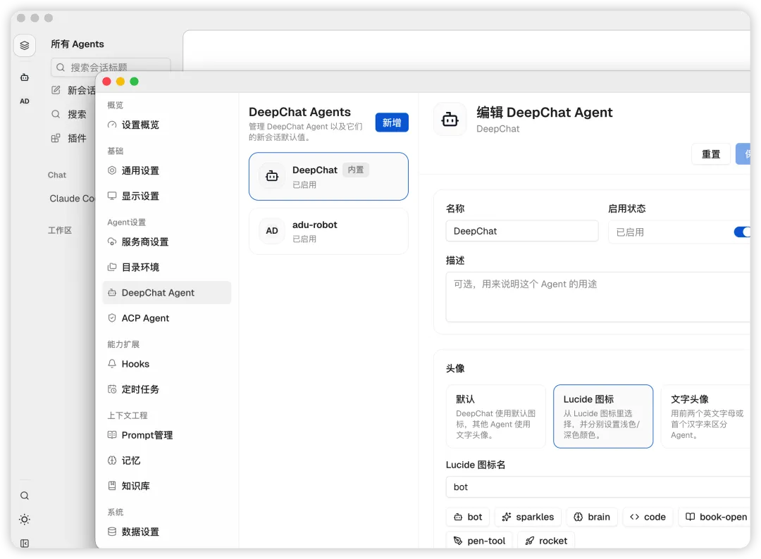Click the 搜索会话标题 search box
Image resolution: width=761 pixels, height=559 pixels.
pyautogui.click(x=111, y=67)
